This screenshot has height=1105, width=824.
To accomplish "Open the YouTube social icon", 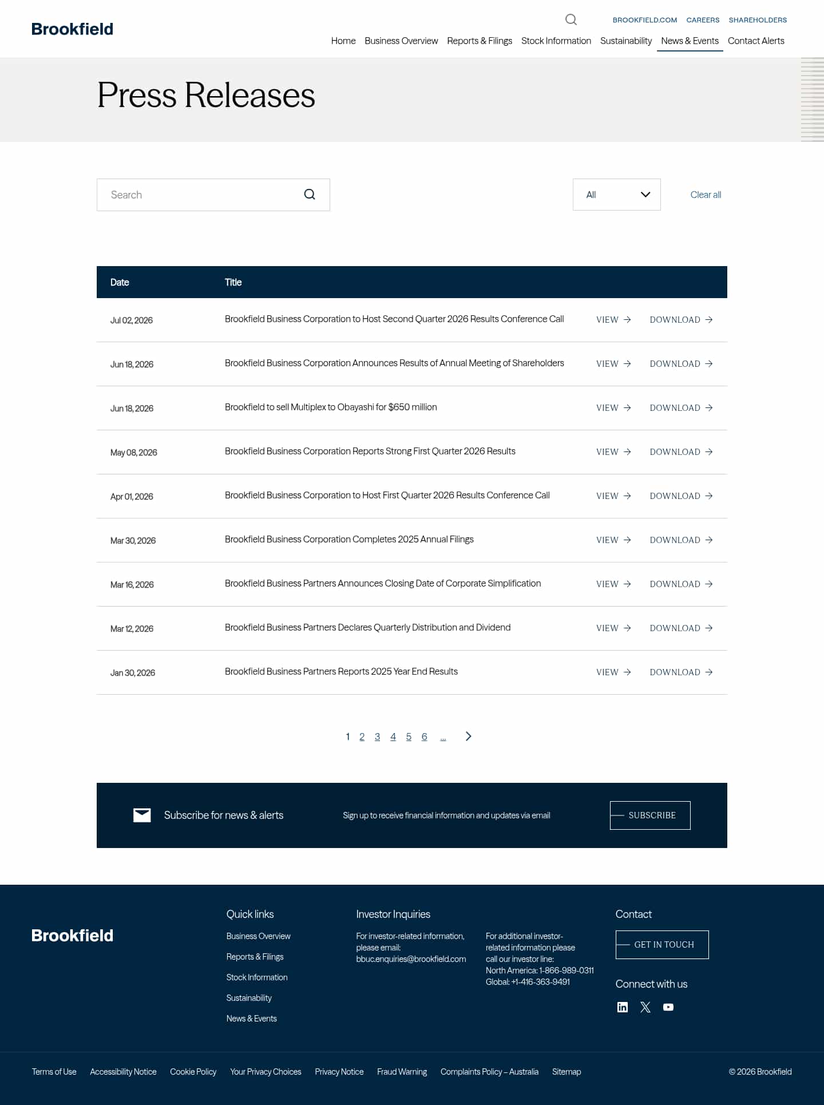I will tap(668, 1007).
